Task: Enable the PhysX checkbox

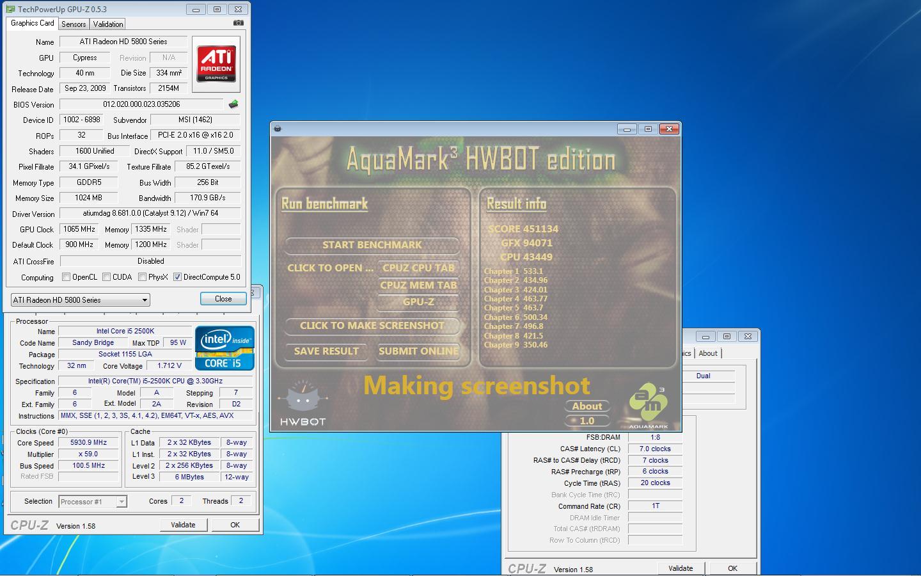Action: [x=142, y=277]
